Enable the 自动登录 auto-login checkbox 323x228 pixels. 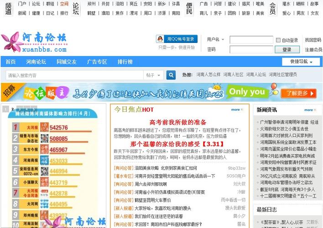[x=278, y=40]
